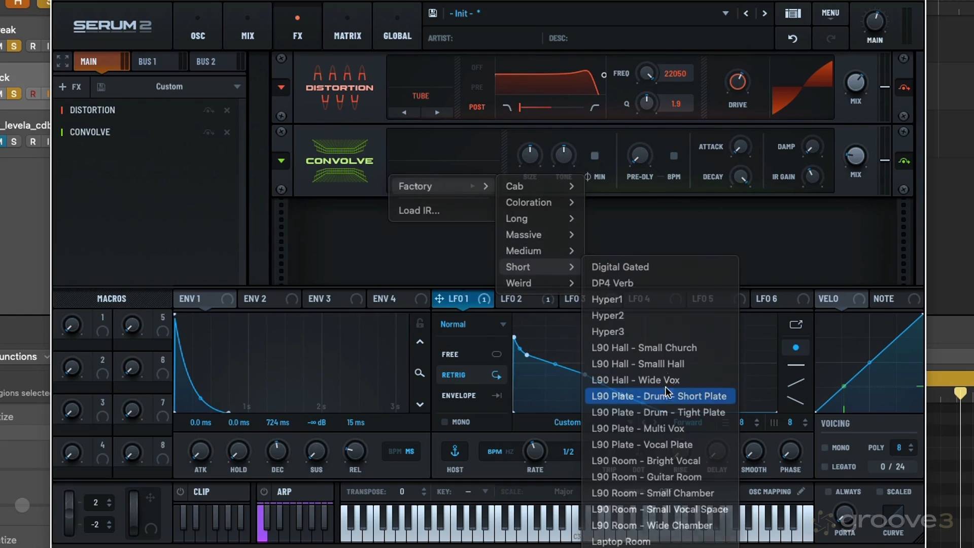Click the redo arrow icon
974x548 pixels.
coord(830,39)
